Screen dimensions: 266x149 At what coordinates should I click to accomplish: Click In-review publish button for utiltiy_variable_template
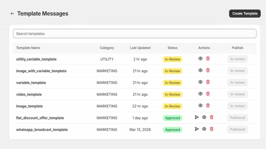point(237,59)
